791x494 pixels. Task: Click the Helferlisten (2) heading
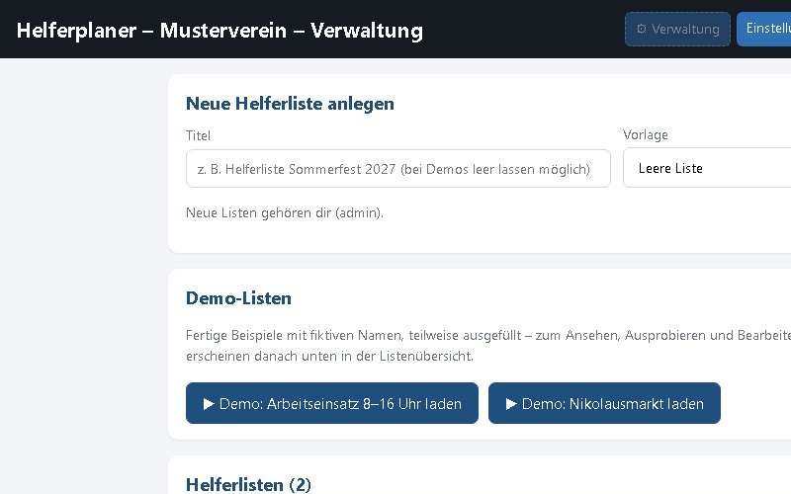tap(248, 484)
